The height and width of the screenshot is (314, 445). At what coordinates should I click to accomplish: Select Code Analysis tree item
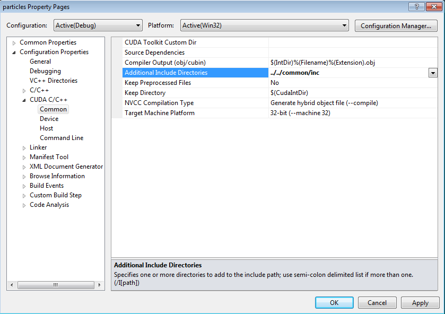pyautogui.click(x=49, y=205)
